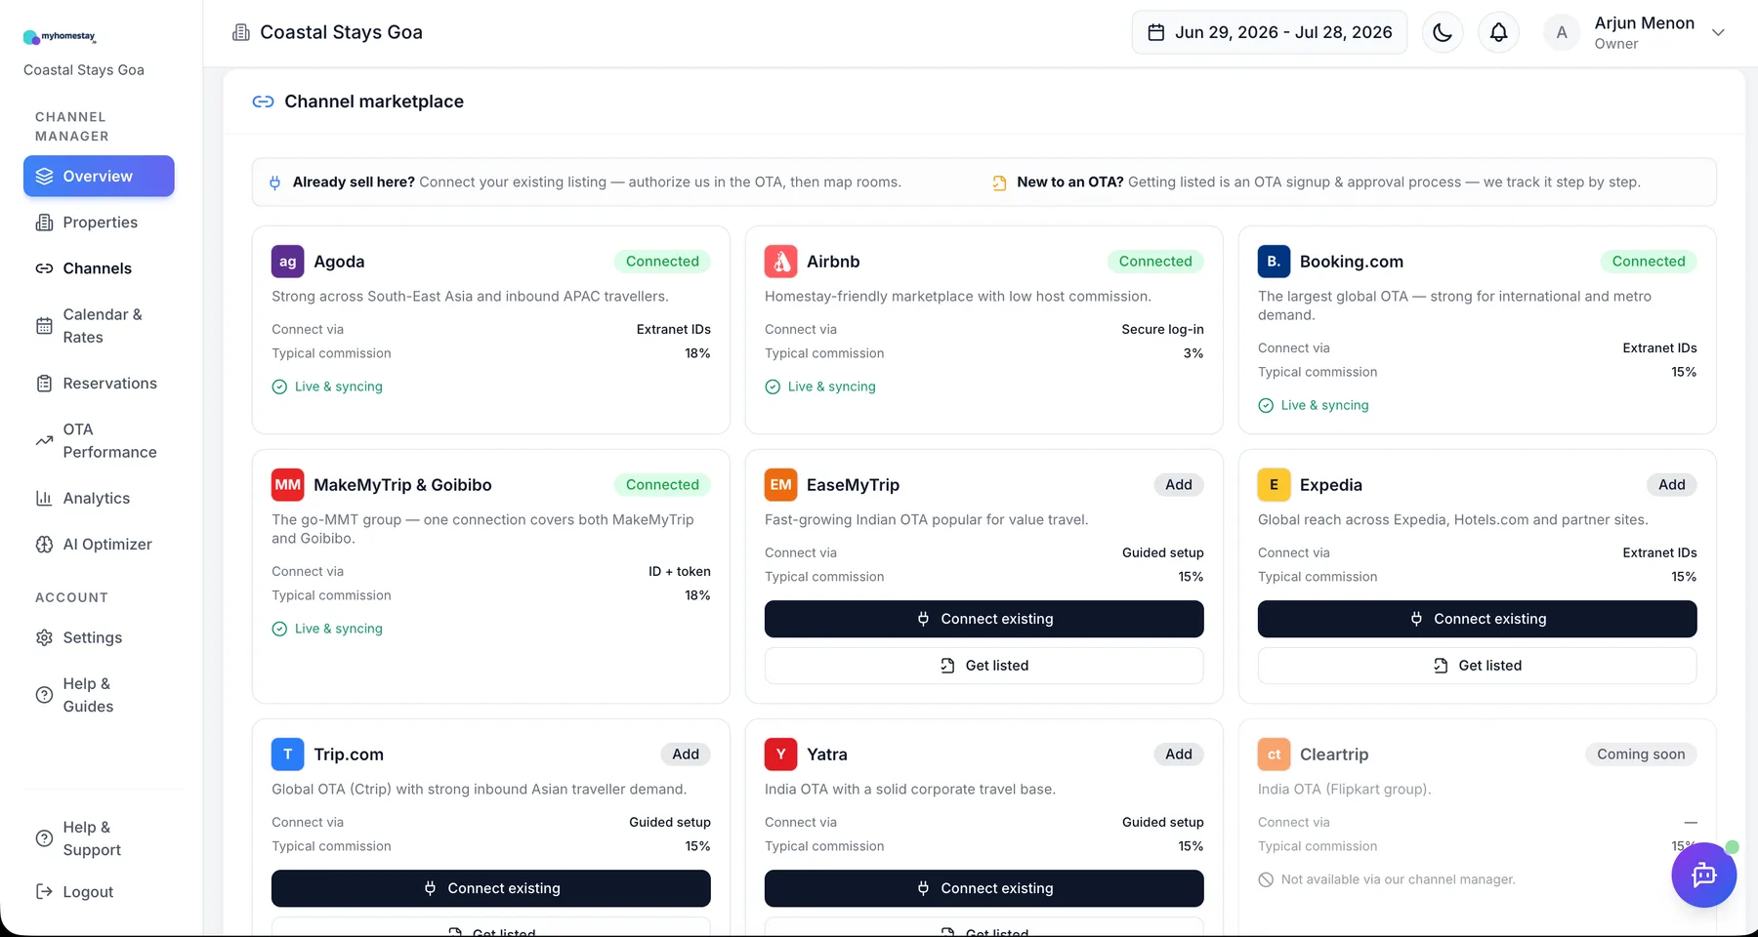Viewport: 1758px width, 937px height.
Task: Click the Agoda logo icon
Action: point(288,262)
